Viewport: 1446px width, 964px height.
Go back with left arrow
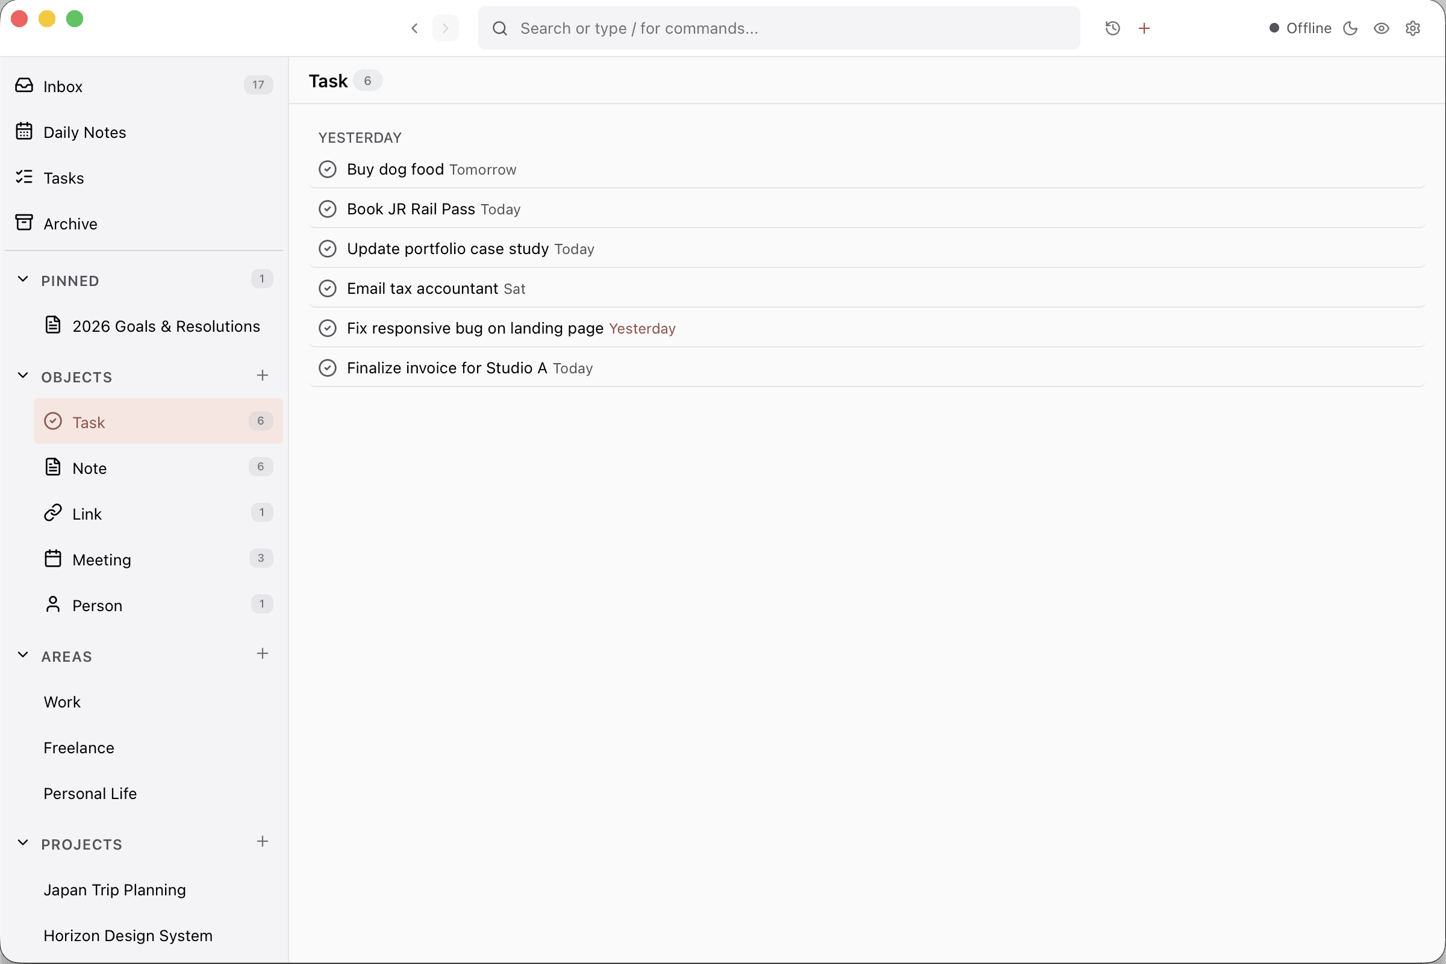414,28
